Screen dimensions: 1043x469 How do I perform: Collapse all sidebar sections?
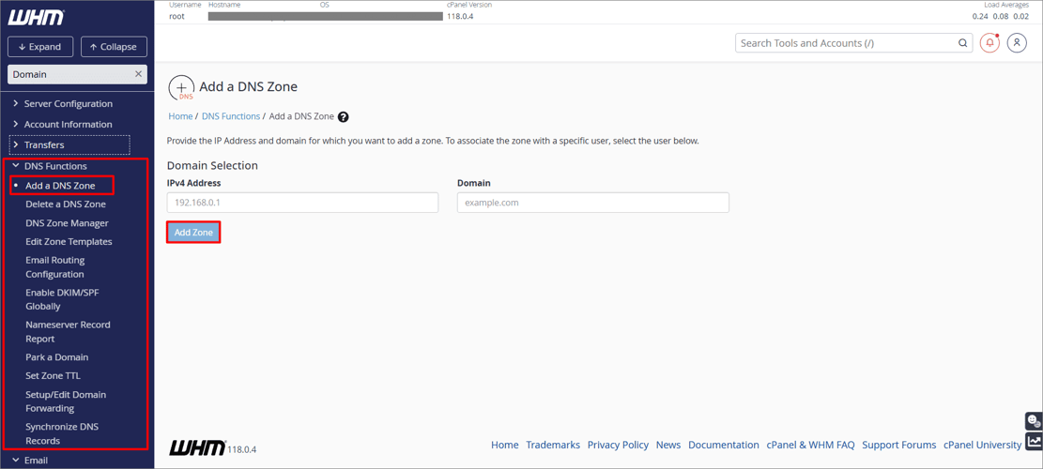pyautogui.click(x=114, y=47)
